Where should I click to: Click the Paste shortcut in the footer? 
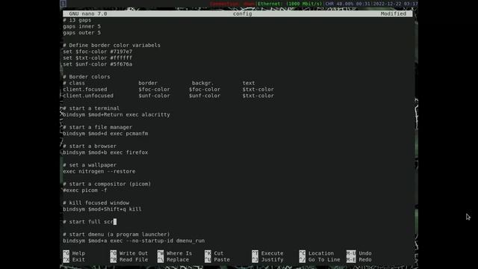(217, 260)
